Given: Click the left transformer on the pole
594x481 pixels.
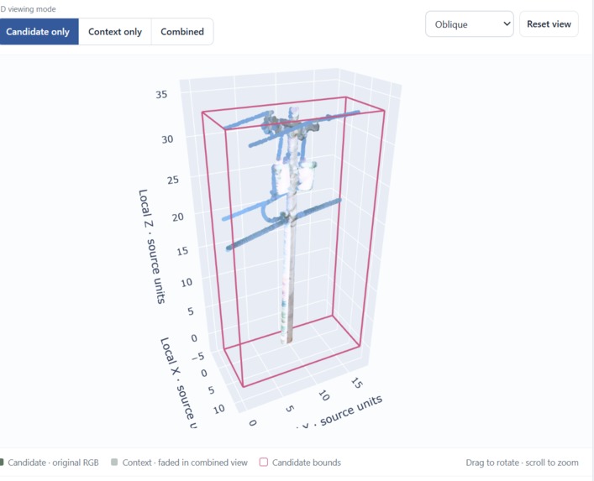Looking at the screenshot, I should (x=280, y=178).
